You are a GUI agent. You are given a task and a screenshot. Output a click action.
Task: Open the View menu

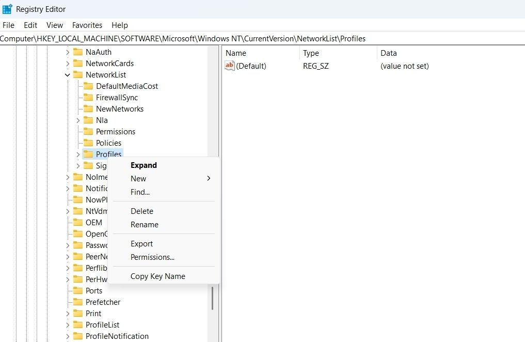55,25
